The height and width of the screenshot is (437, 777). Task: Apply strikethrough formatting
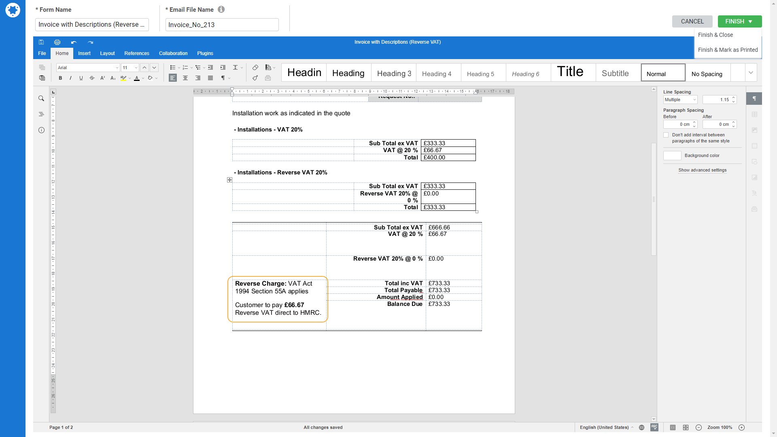(x=92, y=78)
